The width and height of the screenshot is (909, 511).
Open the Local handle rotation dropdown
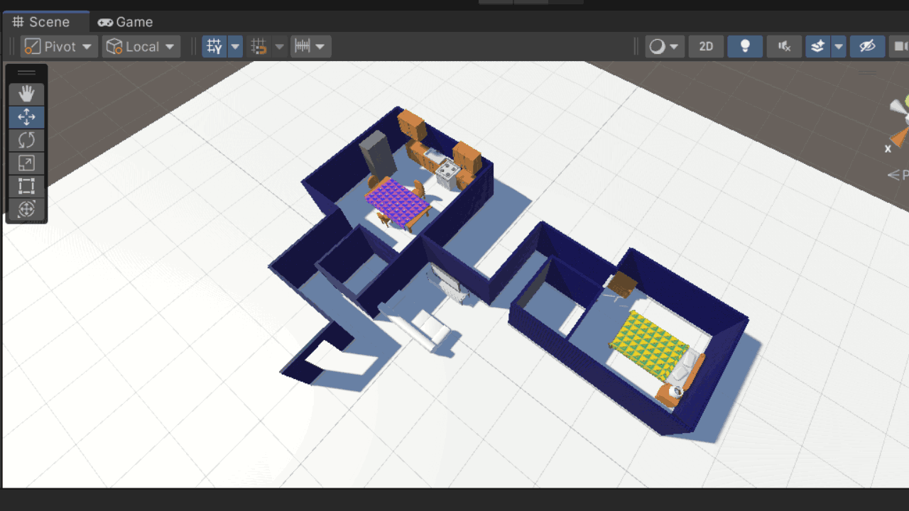[x=141, y=47]
